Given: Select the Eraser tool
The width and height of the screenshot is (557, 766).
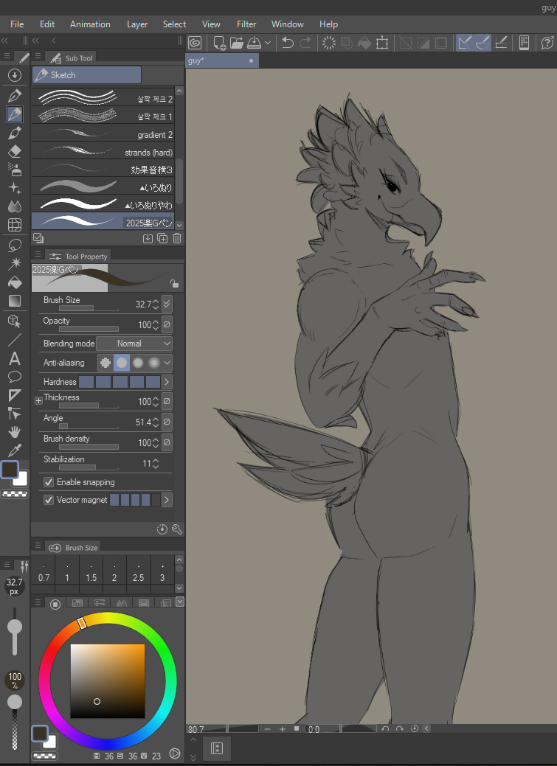Looking at the screenshot, I should (x=15, y=151).
